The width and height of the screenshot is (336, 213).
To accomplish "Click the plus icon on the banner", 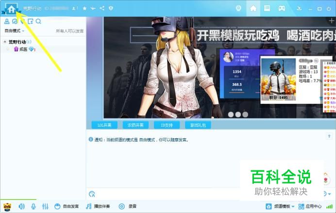I will 332,21.
